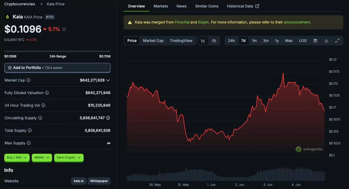Visit the kaia.io website link
Screen dimensions: 349x189
coord(79,181)
